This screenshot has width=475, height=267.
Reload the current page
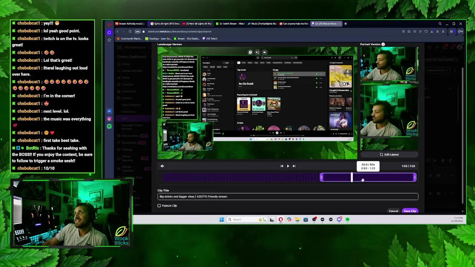pyautogui.click(x=130, y=32)
